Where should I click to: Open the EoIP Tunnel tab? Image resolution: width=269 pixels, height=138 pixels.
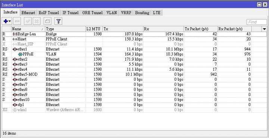coord(49,13)
